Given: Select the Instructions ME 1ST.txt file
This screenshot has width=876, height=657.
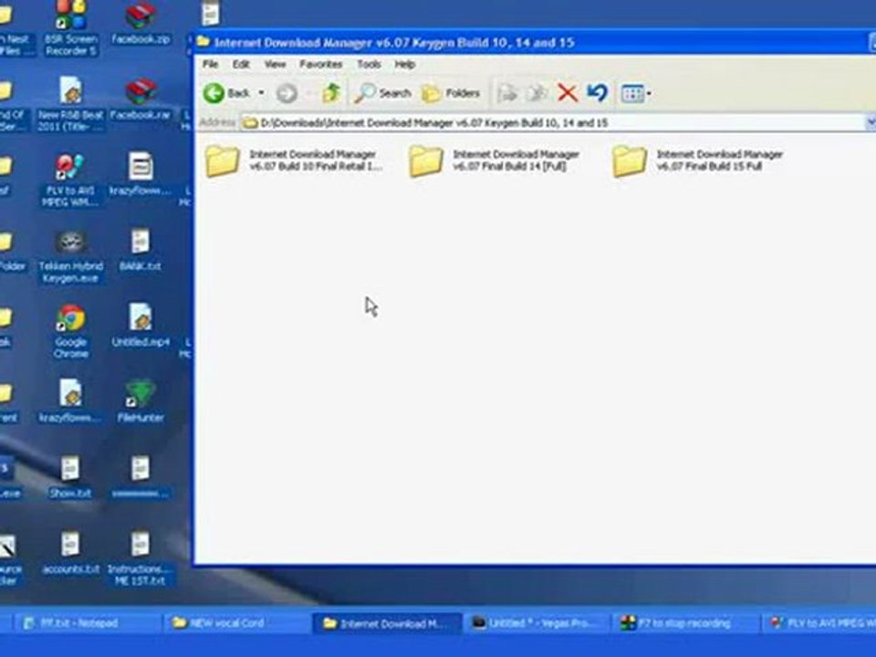Looking at the screenshot, I should pyautogui.click(x=141, y=558).
